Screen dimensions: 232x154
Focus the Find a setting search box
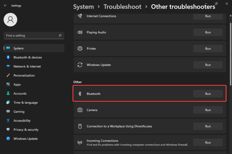[31, 35]
